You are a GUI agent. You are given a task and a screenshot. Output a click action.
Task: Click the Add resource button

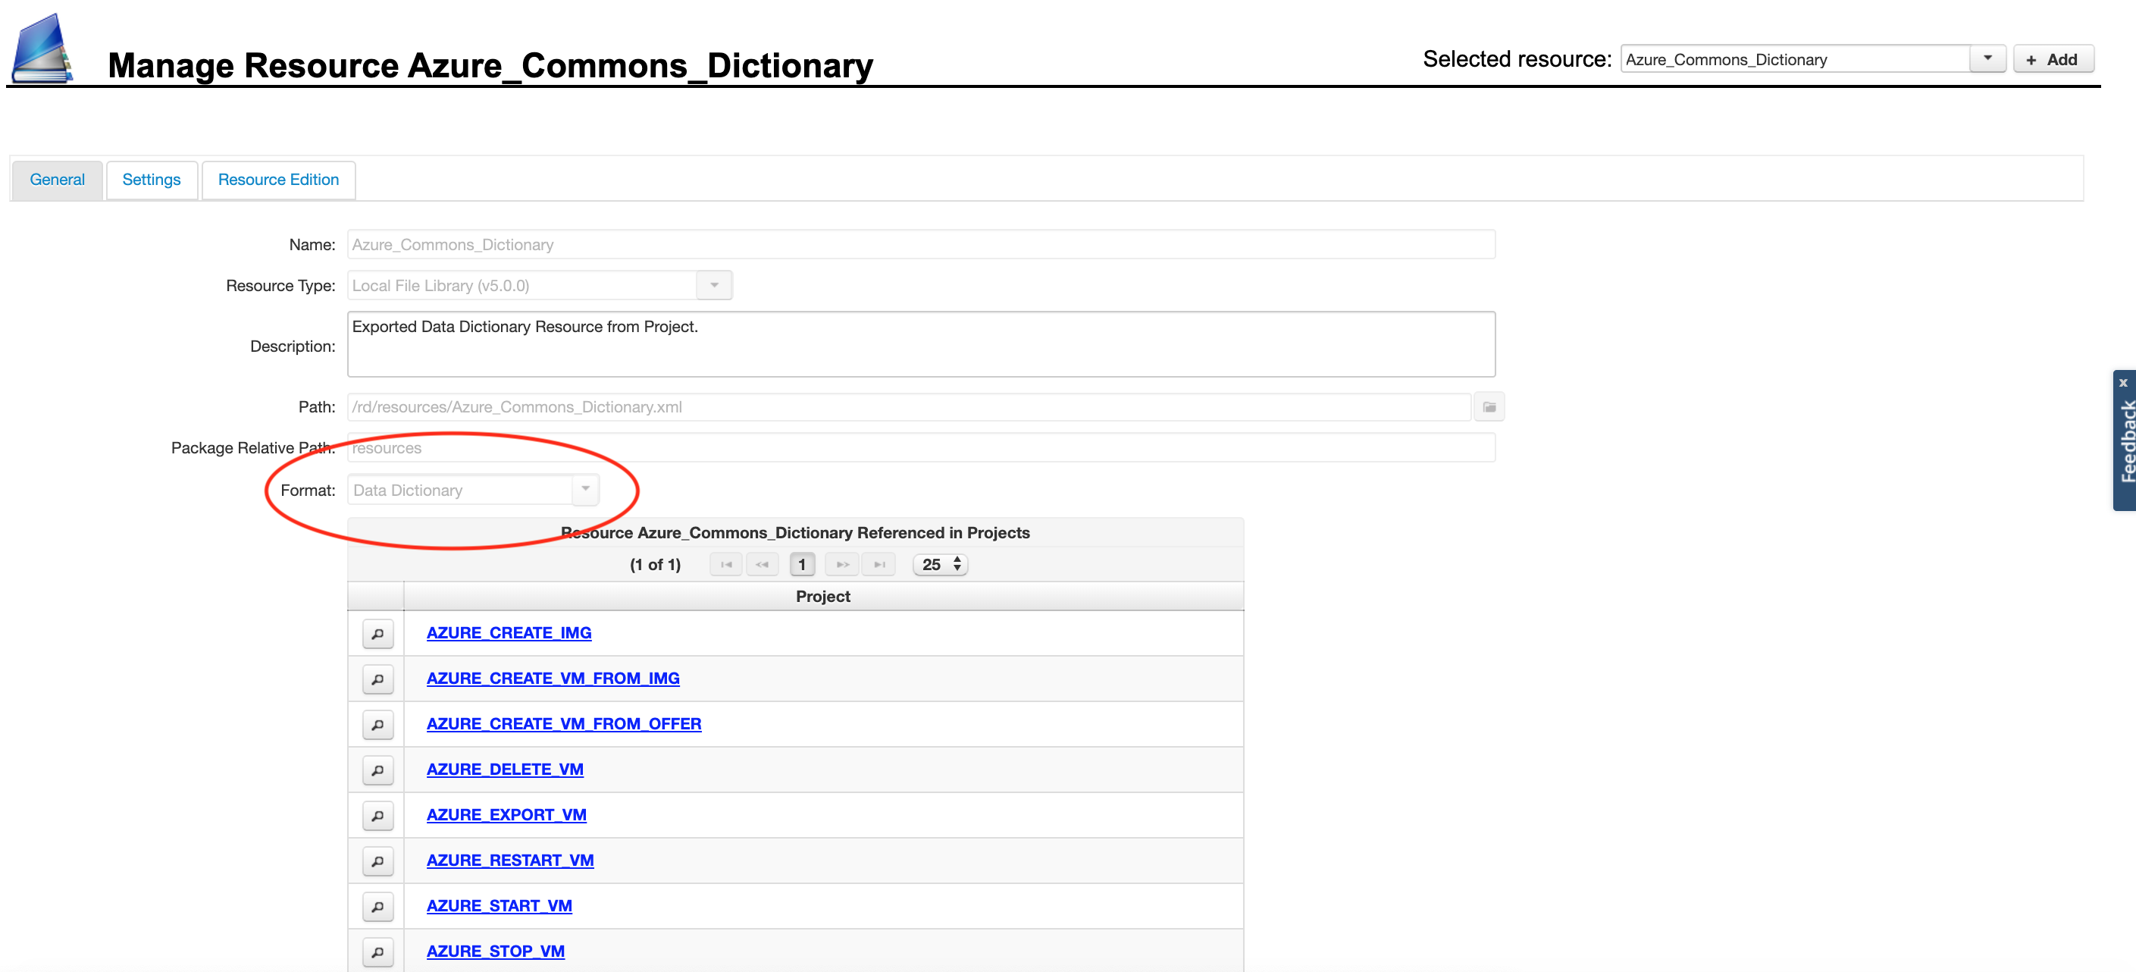point(2053,60)
